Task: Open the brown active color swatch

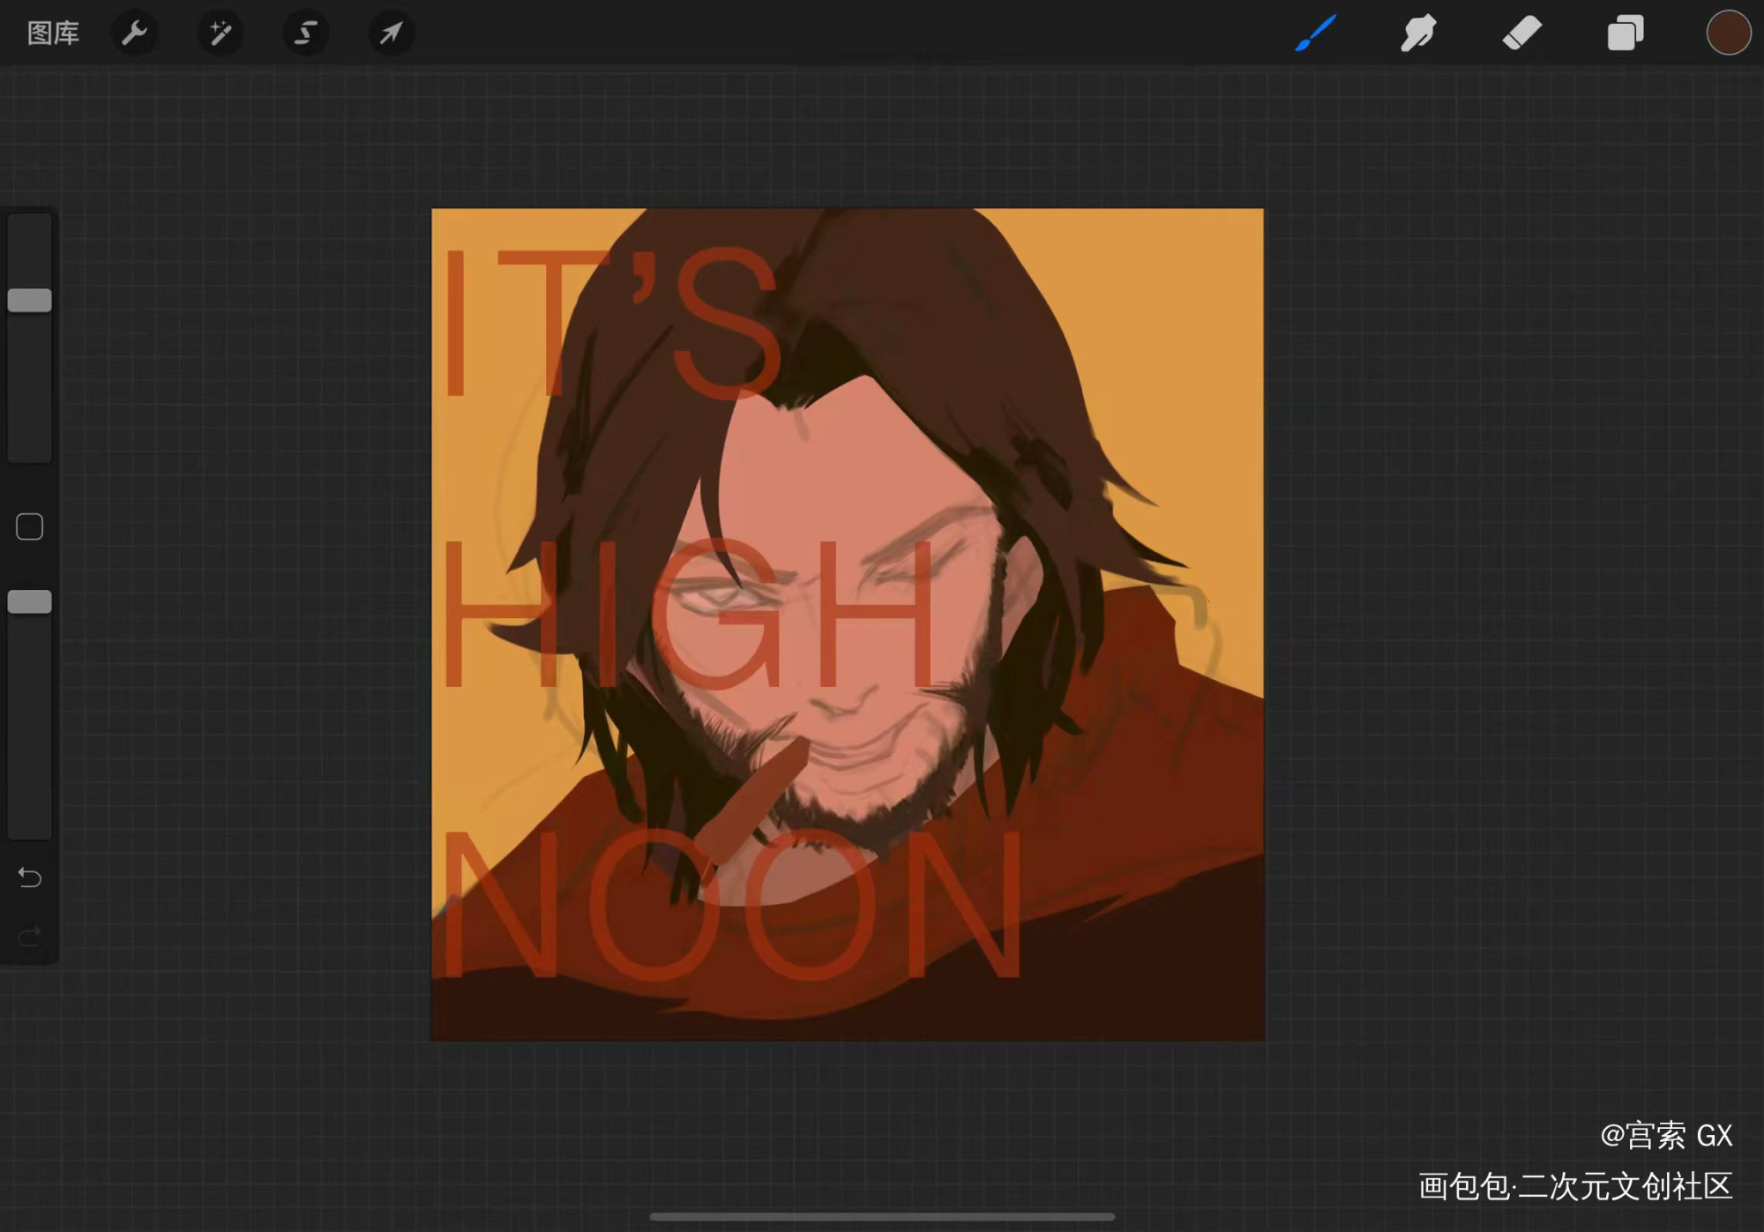Action: click(x=1728, y=34)
